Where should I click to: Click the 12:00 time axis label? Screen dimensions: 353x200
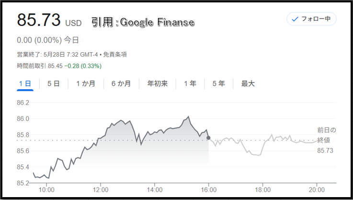(x=101, y=189)
